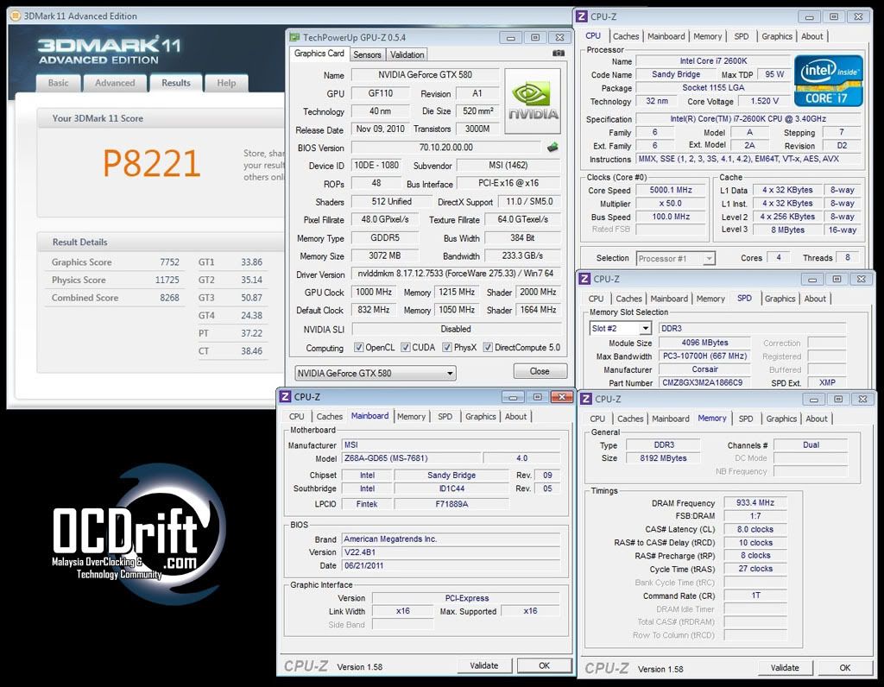Click Validate in the Mainboard CPU-Z window

pos(483,665)
